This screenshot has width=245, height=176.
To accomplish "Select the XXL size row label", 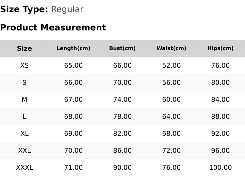I will (24, 151).
